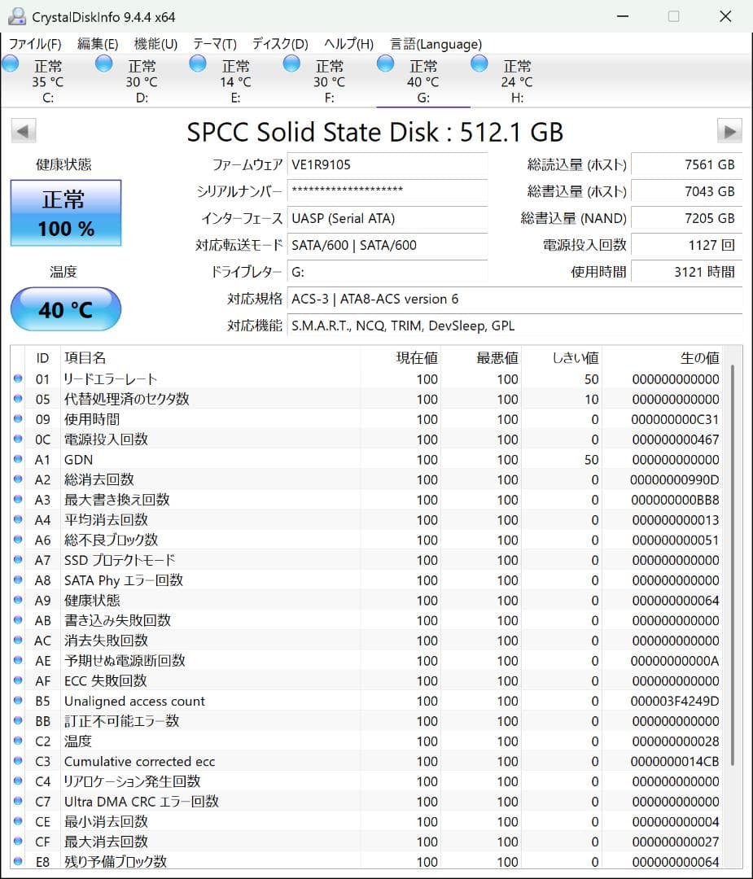753x879 pixels.
Task: Click NAND writes value 7205 GB
Action: pos(686,218)
